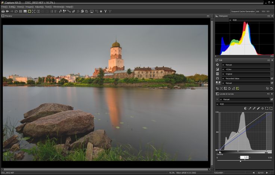Toggle the Recorded Value checkbox

[x=272, y=78]
